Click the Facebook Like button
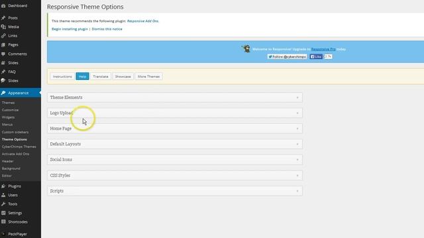Screen dimensions: 424x238 (x=316, y=57)
